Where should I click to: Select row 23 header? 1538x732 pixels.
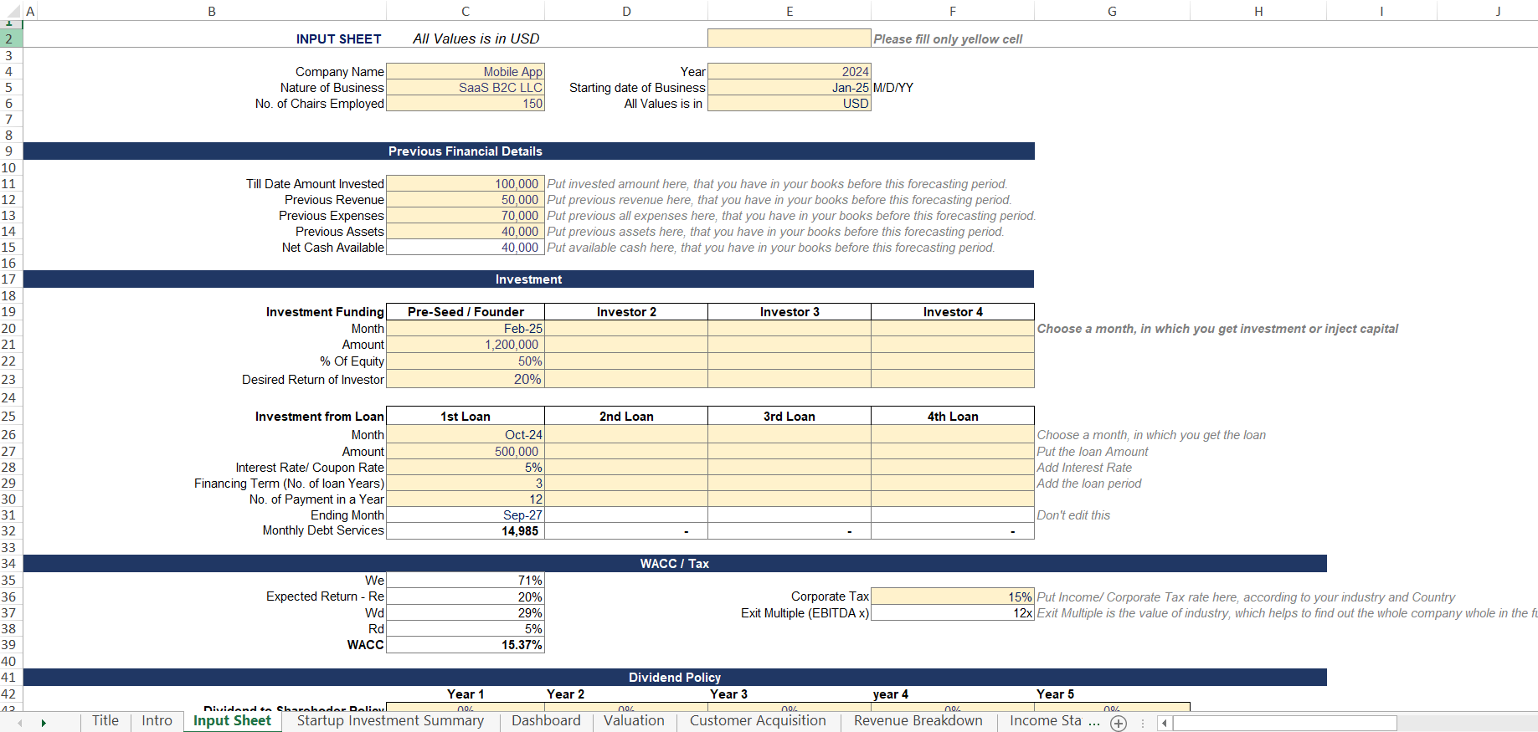click(x=10, y=380)
